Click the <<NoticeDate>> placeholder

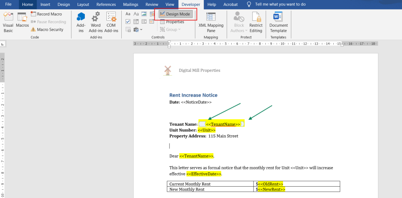[x=196, y=102]
